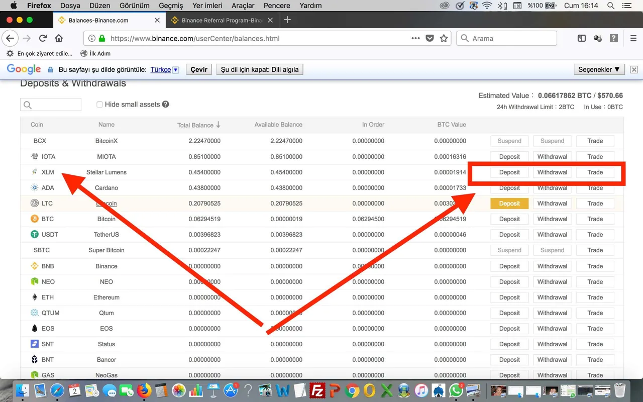This screenshot has height=402, width=643.
Task: Open the Yer imleri menu
Action: coord(207,6)
